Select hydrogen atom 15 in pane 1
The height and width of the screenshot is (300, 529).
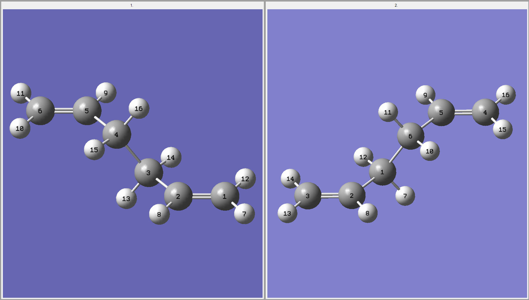tap(94, 150)
